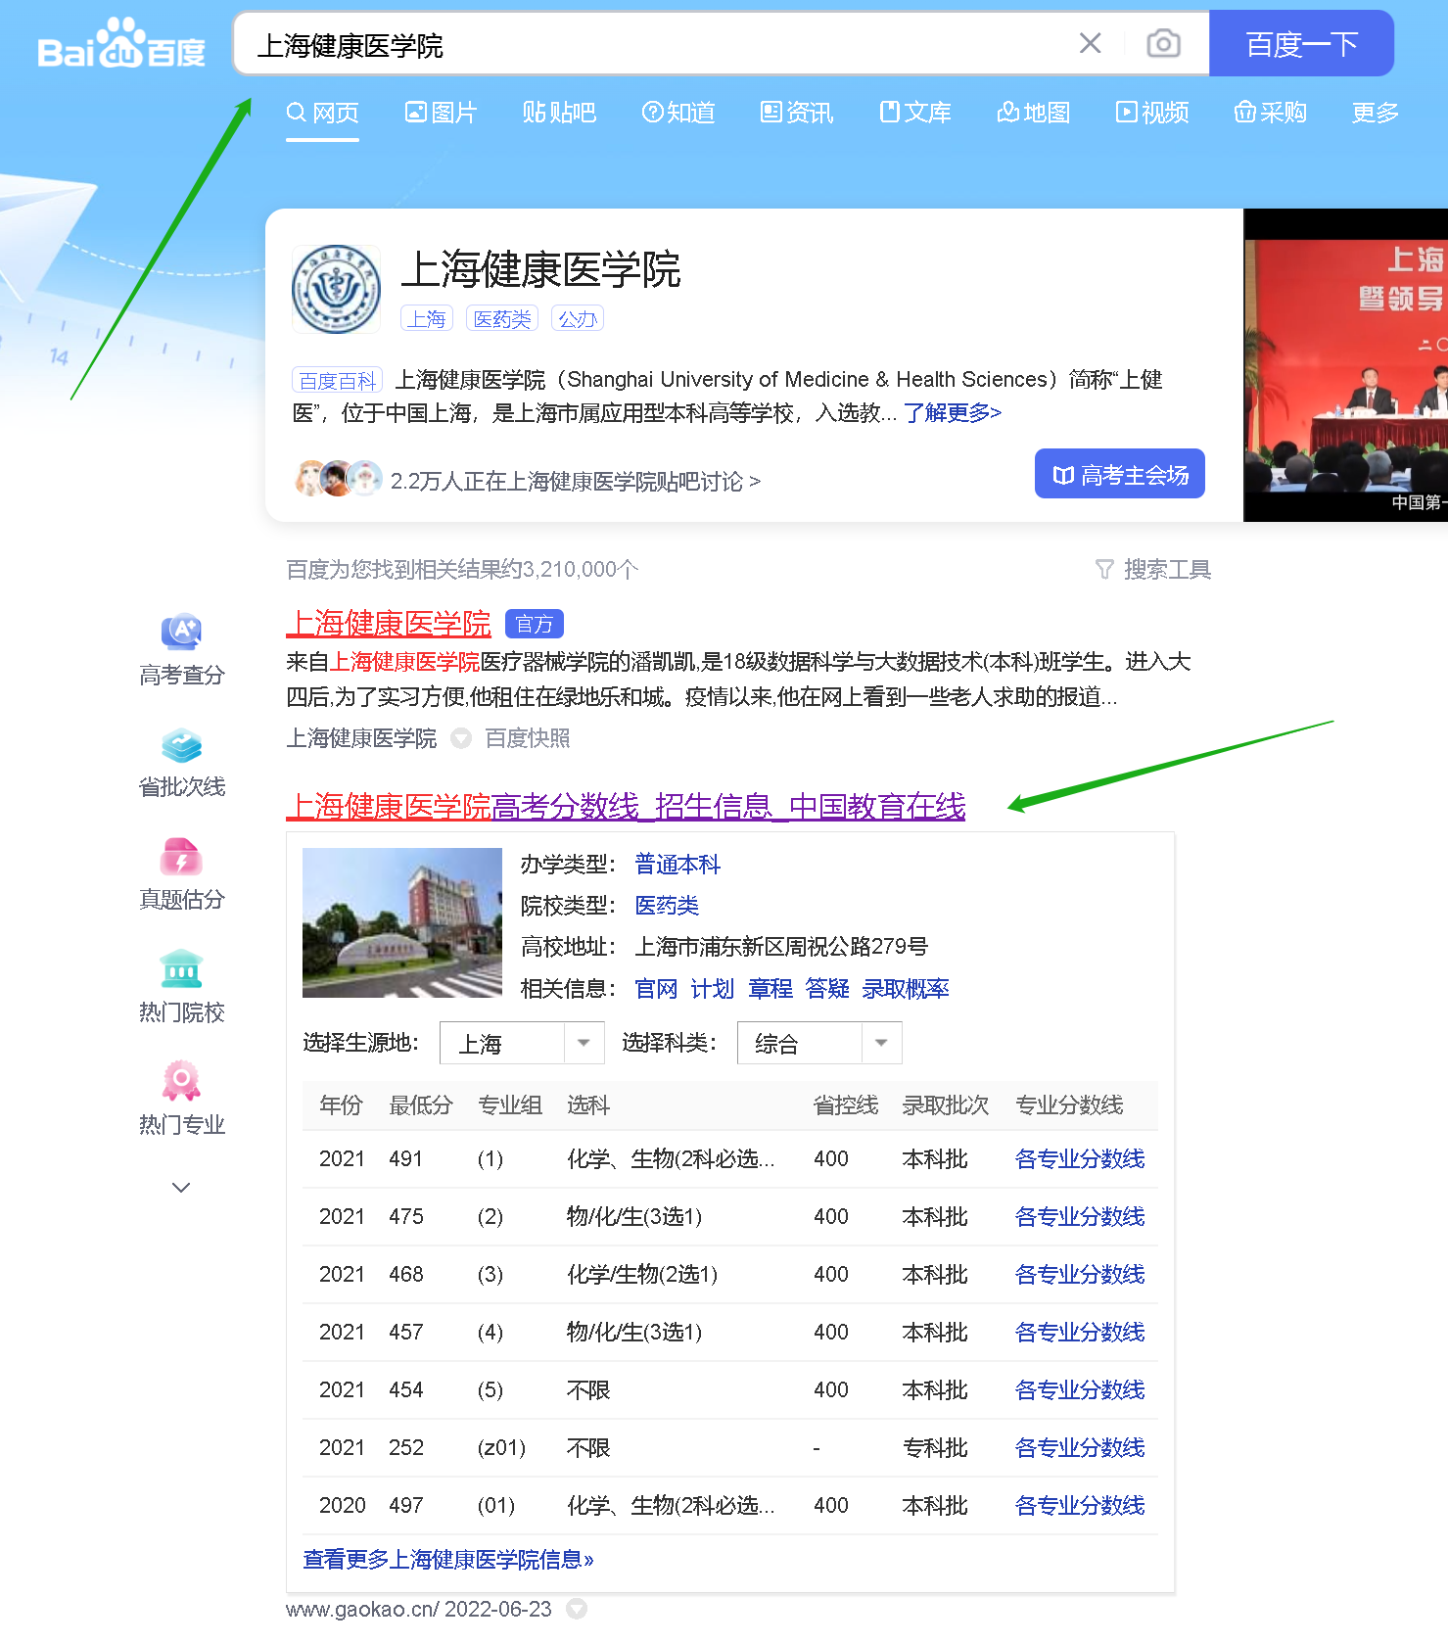Expand the sidebar with down chevron

pos(181,1188)
